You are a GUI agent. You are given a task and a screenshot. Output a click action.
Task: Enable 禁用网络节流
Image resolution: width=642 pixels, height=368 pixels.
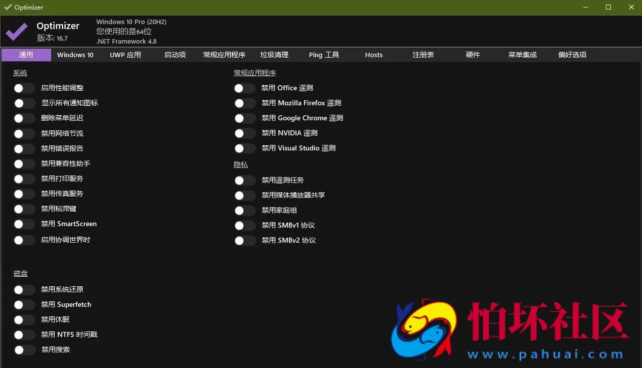pyautogui.click(x=24, y=133)
